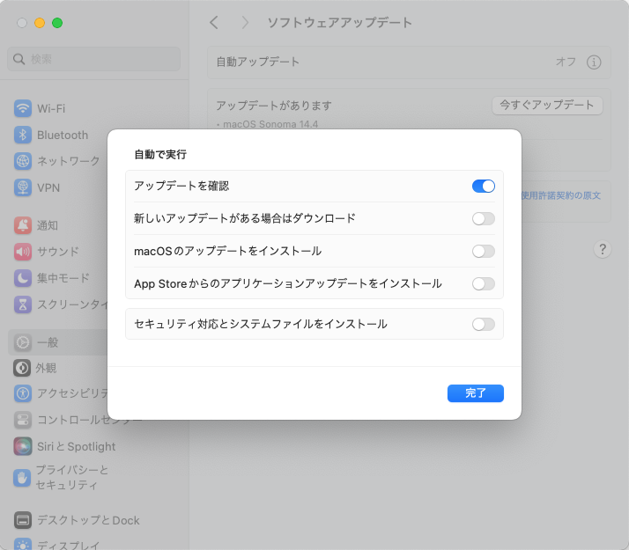
Task: Click the green zoom window button
Action: coord(57,23)
